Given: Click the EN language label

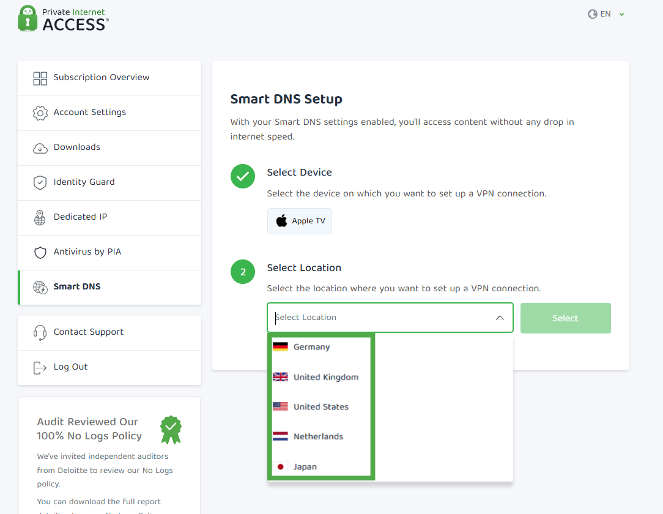Looking at the screenshot, I should (x=606, y=14).
